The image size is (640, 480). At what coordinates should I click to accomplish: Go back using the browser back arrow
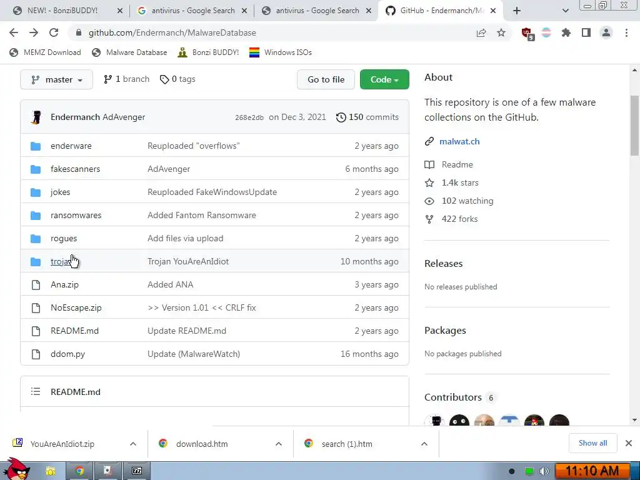tap(14, 32)
